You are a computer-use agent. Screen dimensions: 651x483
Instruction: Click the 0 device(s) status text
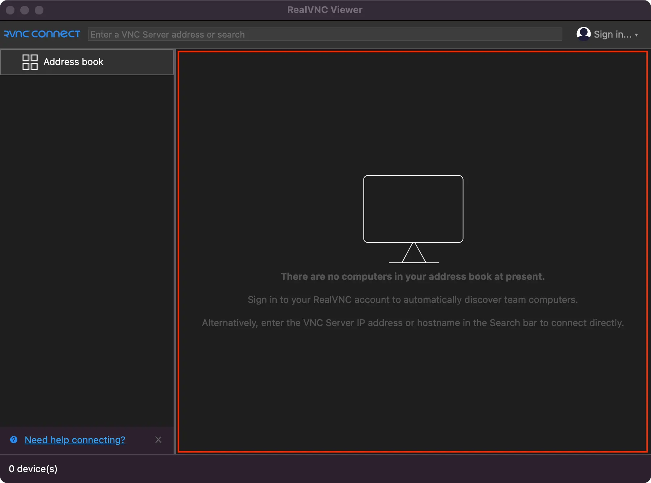coord(33,469)
